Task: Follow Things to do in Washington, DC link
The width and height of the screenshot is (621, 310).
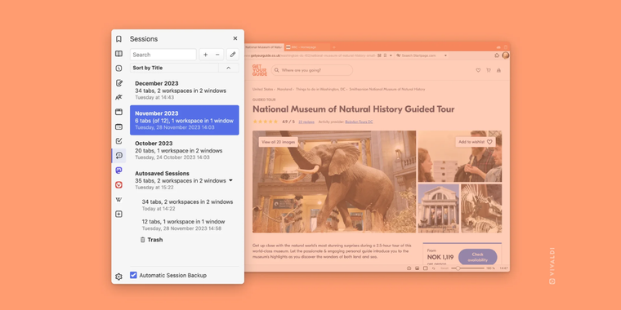Action: coord(320,90)
